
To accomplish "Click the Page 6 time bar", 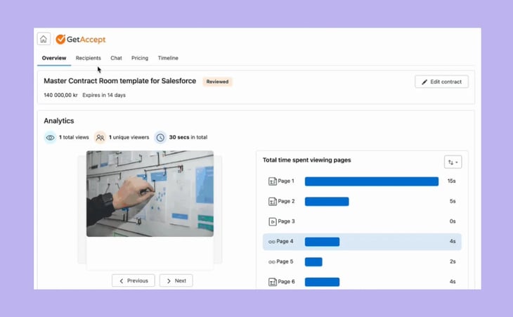I will pyautogui.click(x=323, y=282).
